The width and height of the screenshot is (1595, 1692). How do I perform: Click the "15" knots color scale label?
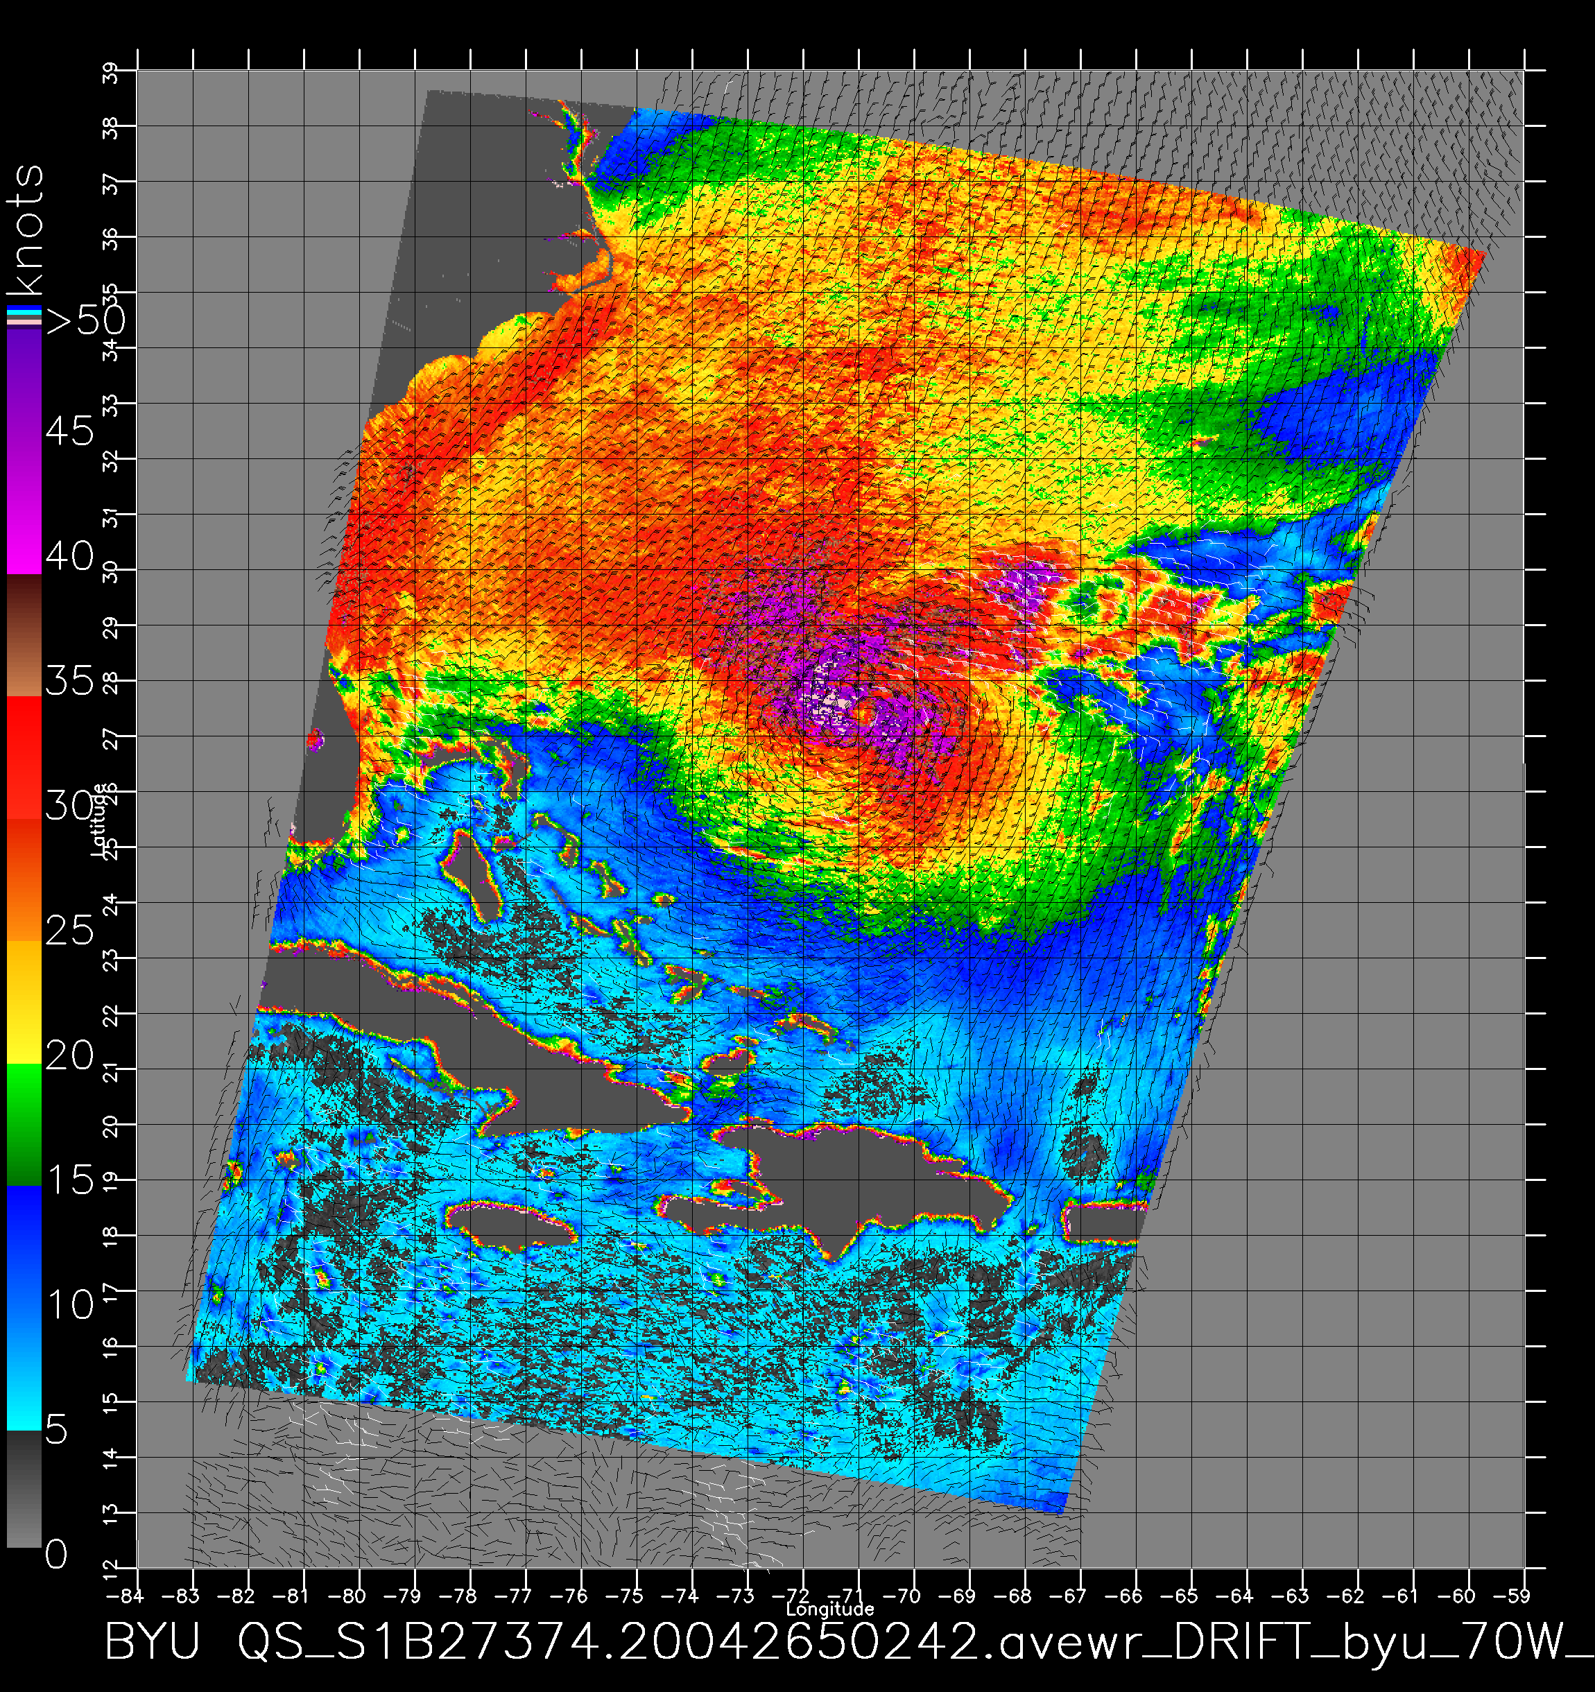coord(70,1180)
